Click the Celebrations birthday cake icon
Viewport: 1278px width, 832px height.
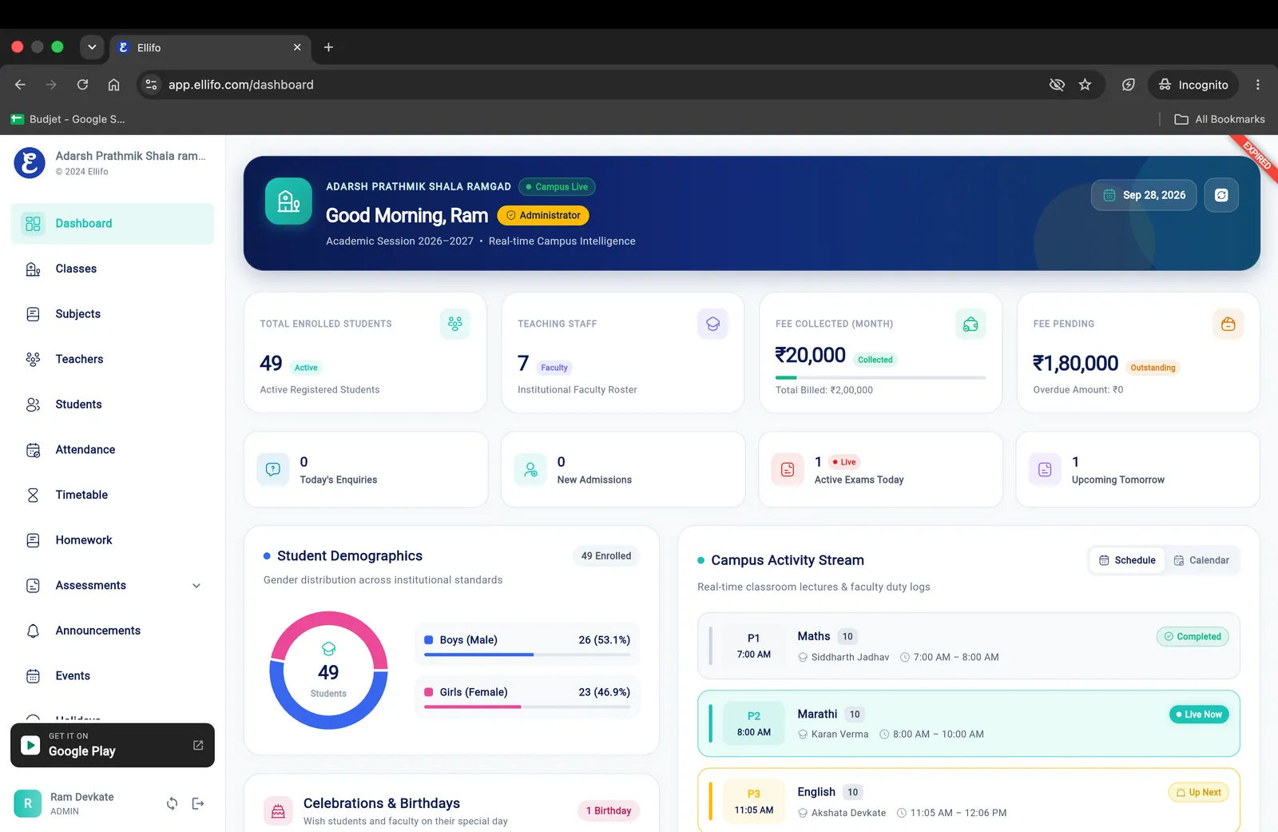278,811
